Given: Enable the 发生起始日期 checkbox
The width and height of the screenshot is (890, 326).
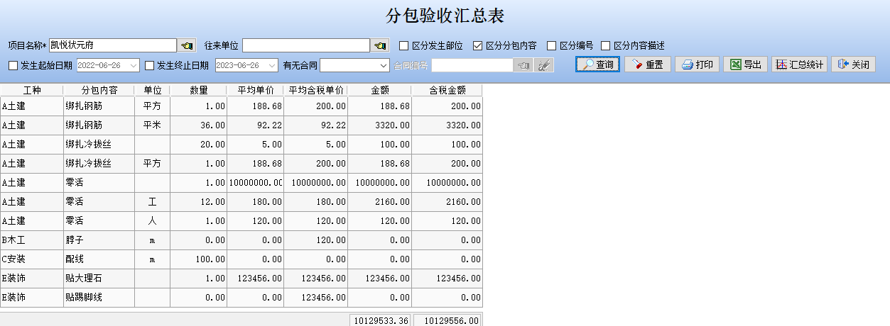Looking at the screenshot, I should pos(13,65).
